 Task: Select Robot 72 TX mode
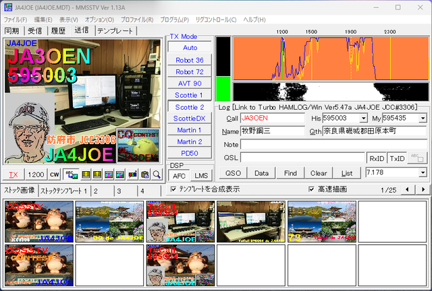click(190, 72)
